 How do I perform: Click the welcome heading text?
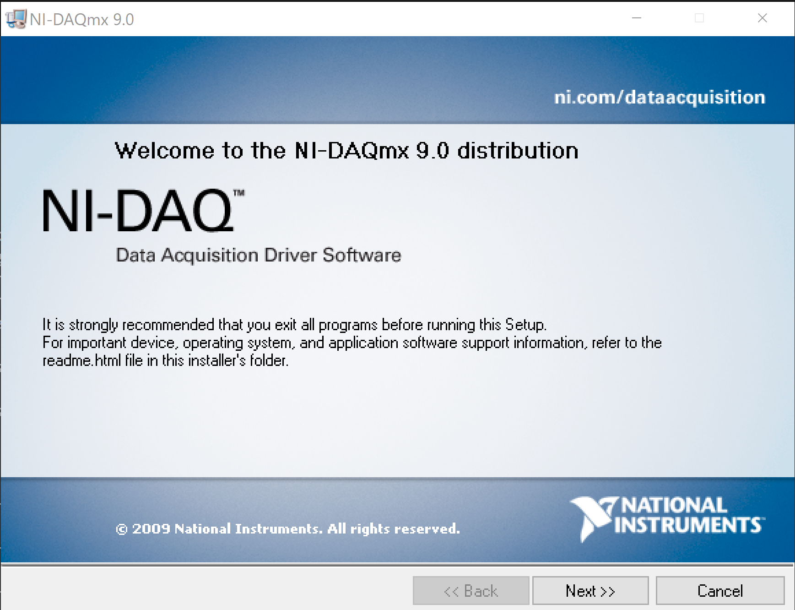click(346, 151)
